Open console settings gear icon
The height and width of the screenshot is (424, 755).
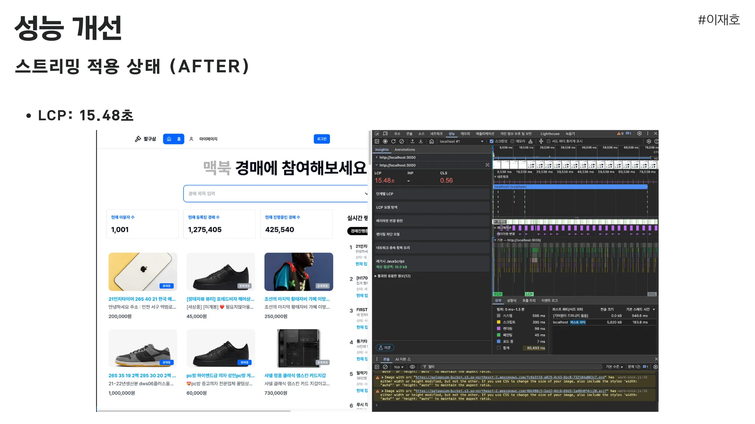point(655,367)
